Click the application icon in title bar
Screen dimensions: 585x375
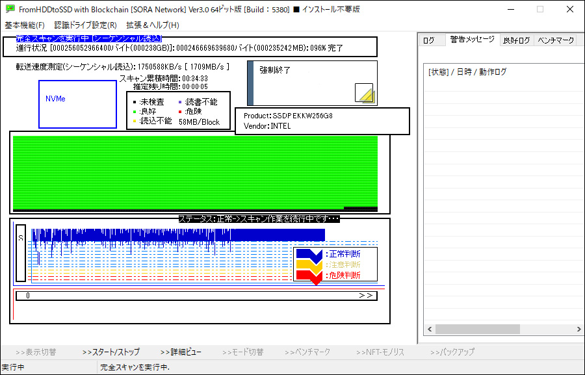[10, 9]
